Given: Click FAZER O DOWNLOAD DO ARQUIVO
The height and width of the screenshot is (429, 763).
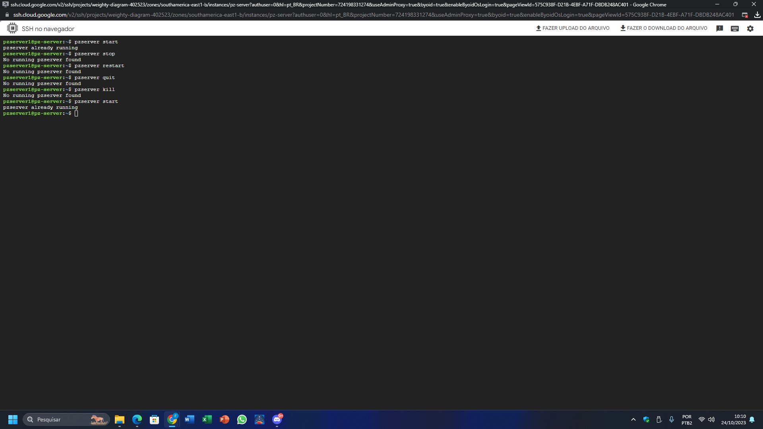Looking at the screenshot, I should [664, 28].
